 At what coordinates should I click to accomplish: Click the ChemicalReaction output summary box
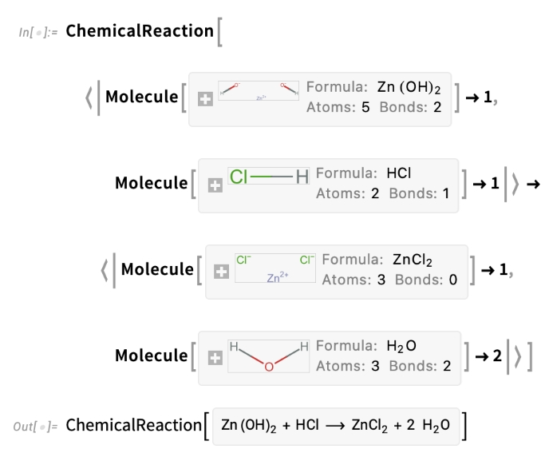336,426
